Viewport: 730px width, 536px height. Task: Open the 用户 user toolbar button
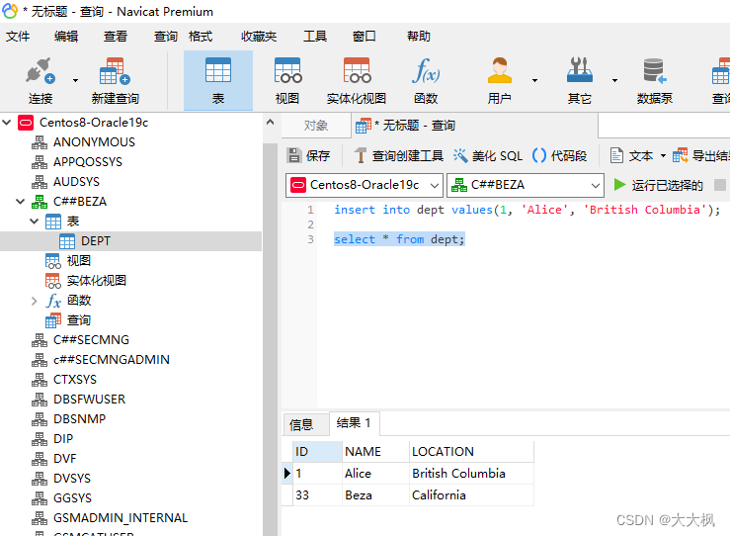(499, 80)
